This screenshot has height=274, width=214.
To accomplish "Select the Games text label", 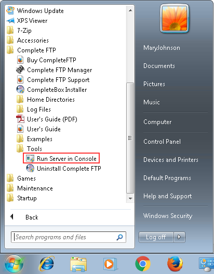I will [26, 179].
